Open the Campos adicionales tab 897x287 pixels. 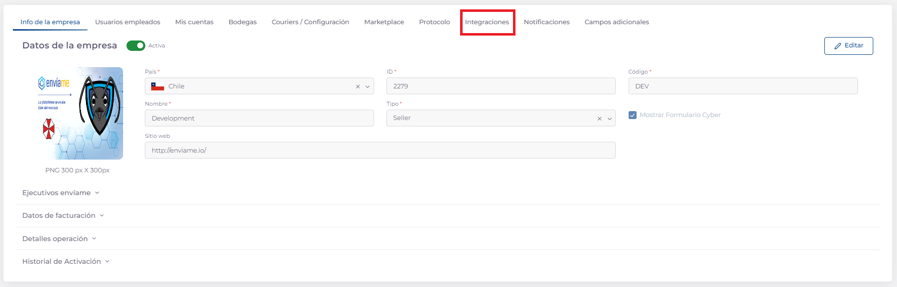point(616,22)
